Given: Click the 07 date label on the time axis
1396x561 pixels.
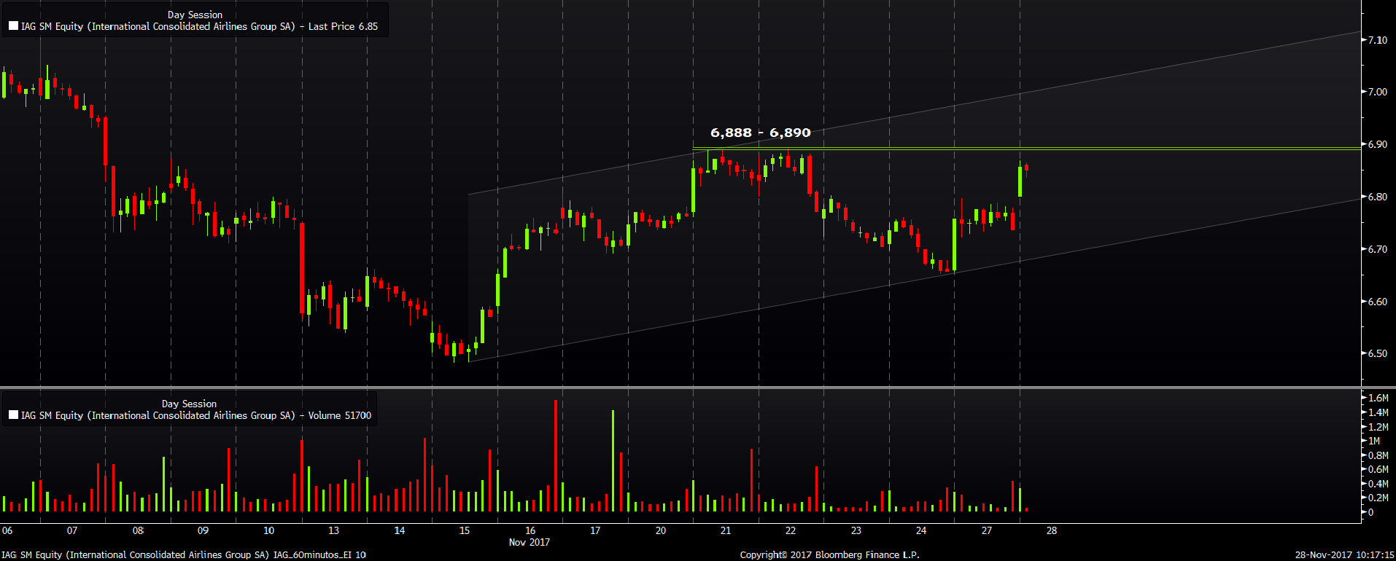Looking at the screenshot, I should click(72, 530).
